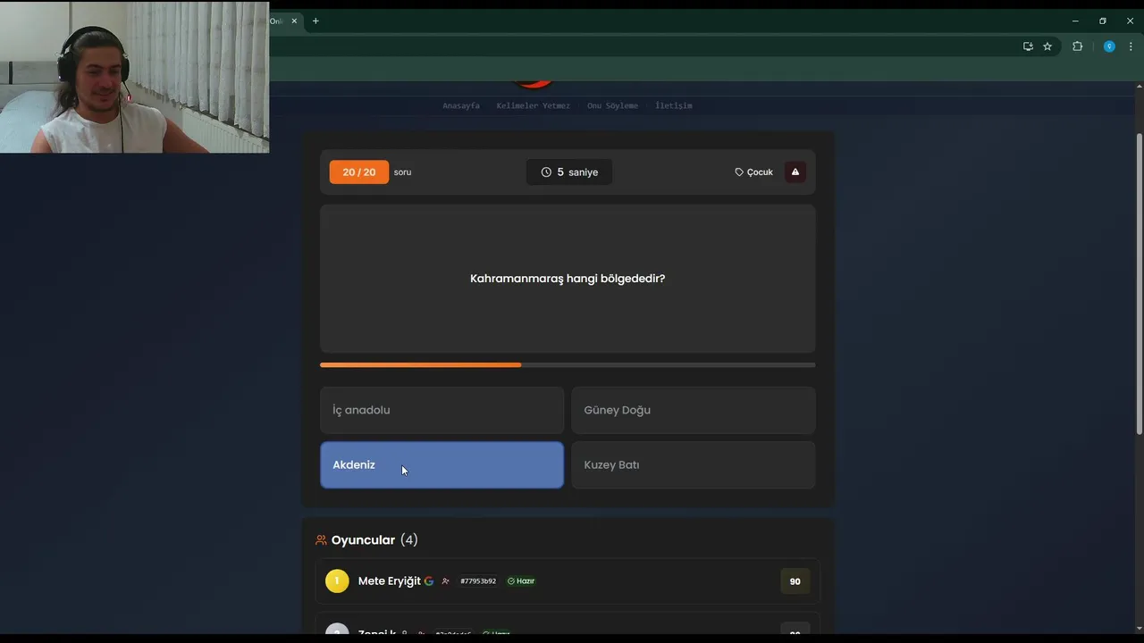Click the question text about Kahramanmaraş

(x=568, y=279)
